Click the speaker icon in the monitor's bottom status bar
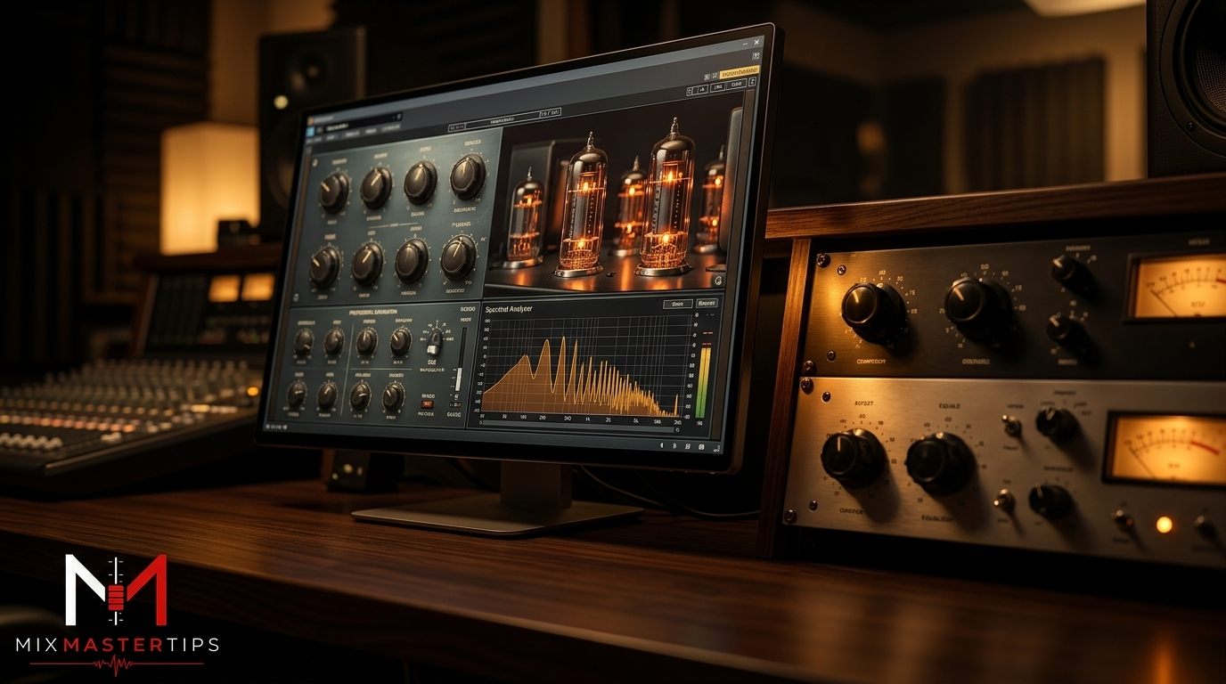Image resolution: width=1226 pixels, height=684 pixels. (661, 444)
